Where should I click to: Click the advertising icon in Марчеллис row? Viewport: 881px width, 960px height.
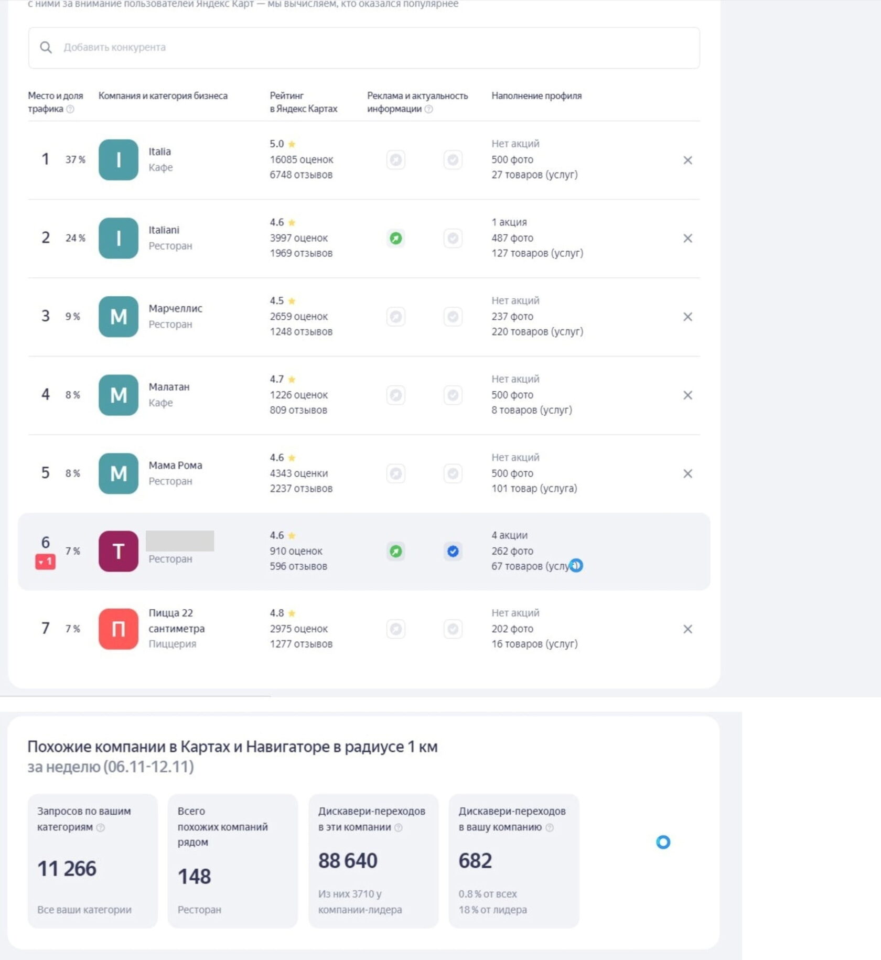(x=396, y=317)
